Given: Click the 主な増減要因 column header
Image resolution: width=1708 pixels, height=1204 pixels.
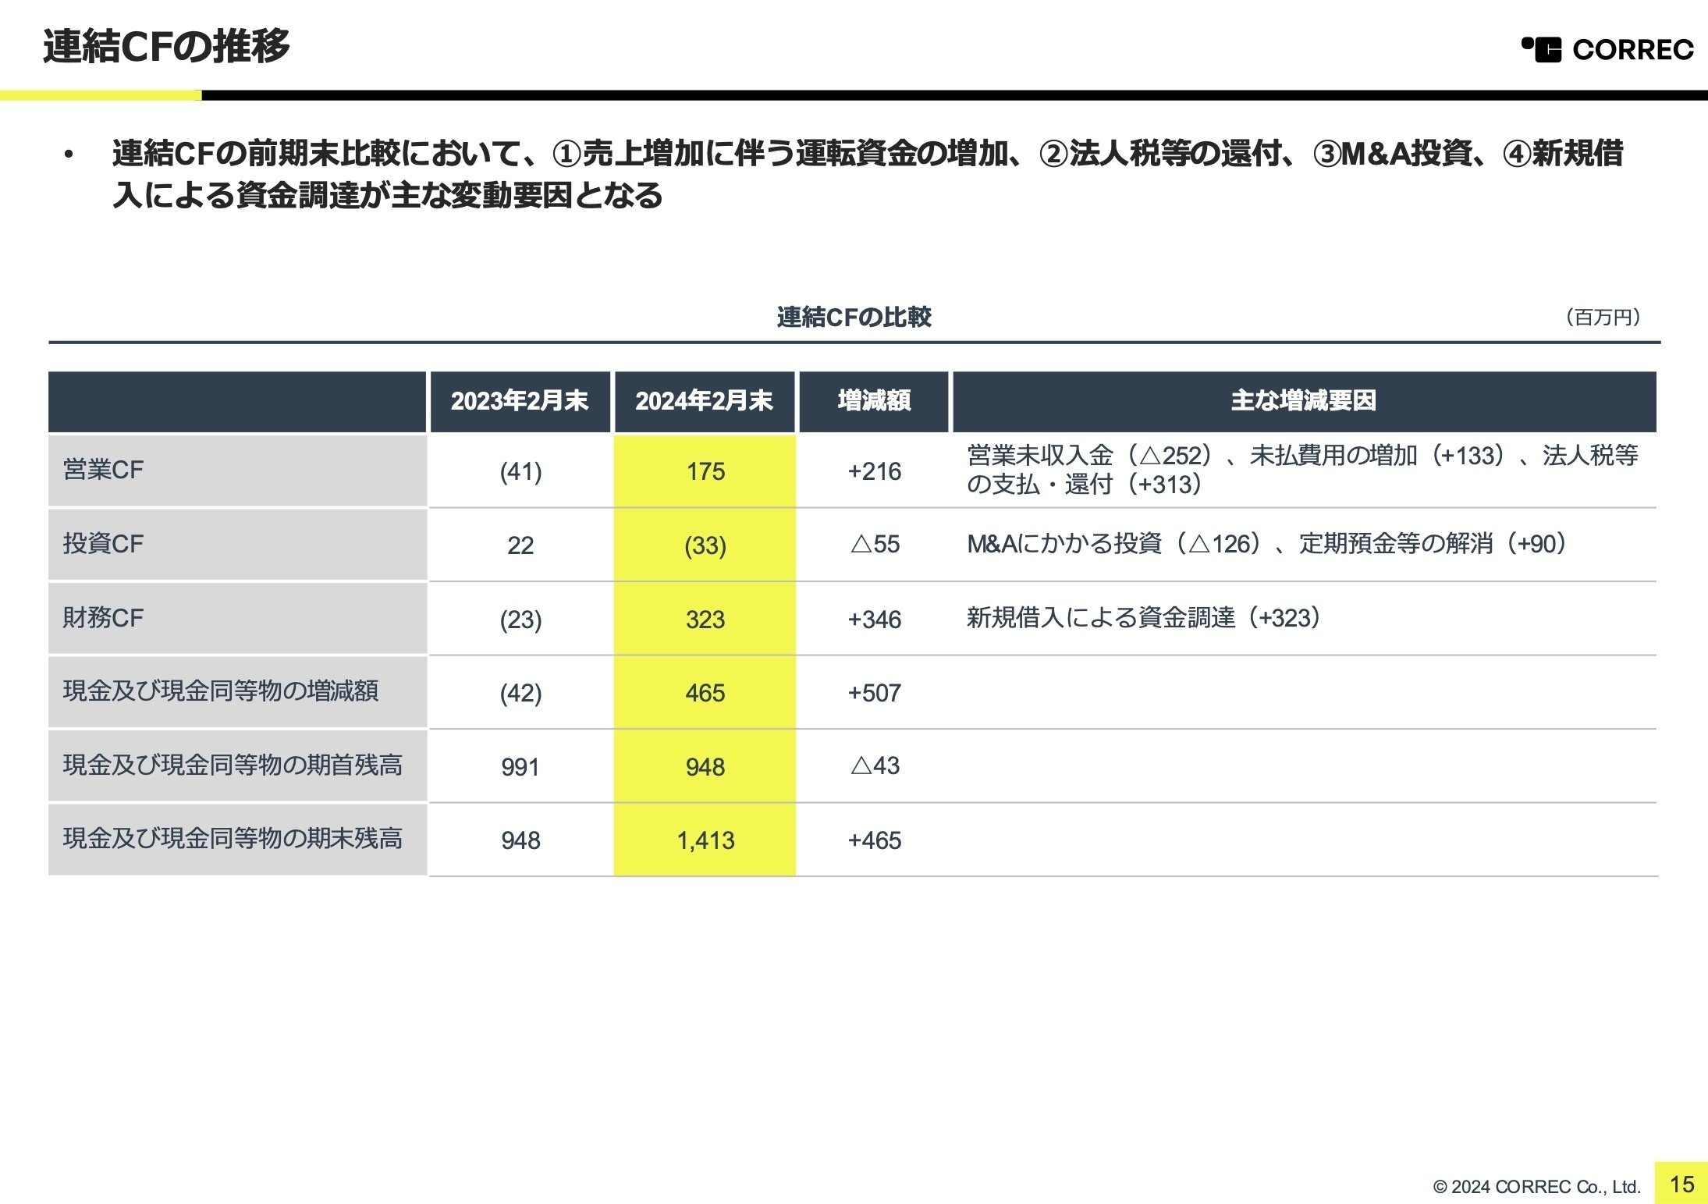Looking at the screenshot, I should click(1304, 401).
